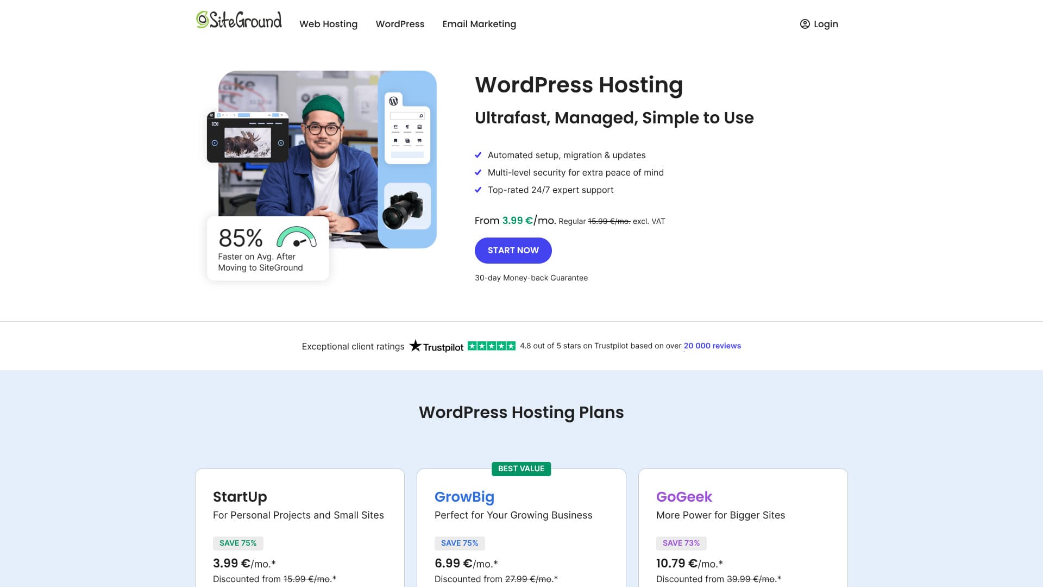
Task: Open the Web Hosting menu
Action: click(328, 24)
